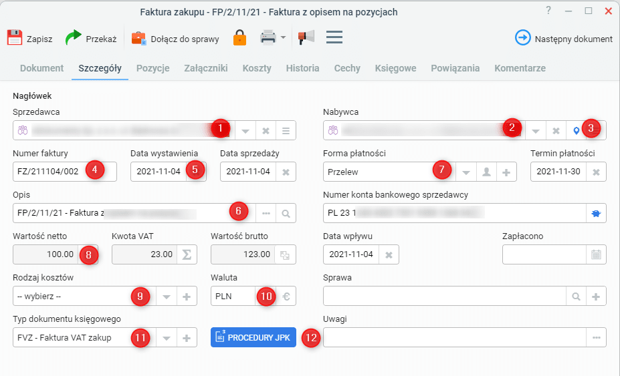620x376 pixels.
Task: Click the Zapisz save icon
Action: (x=15, y=37)
